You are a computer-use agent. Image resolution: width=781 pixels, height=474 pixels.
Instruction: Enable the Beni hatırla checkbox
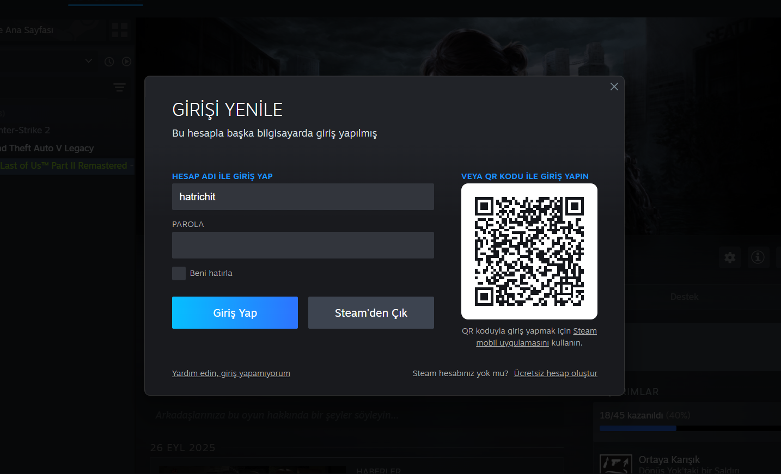click(179, 273)
